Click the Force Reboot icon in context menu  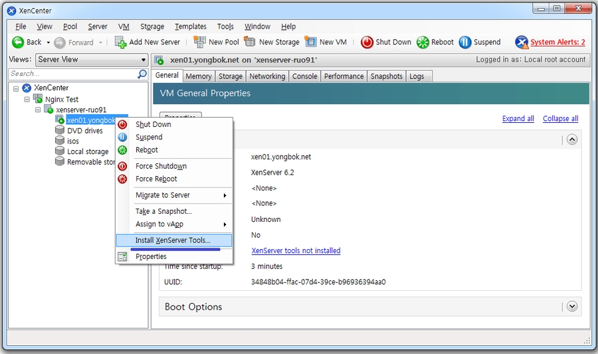coord(122,179)
